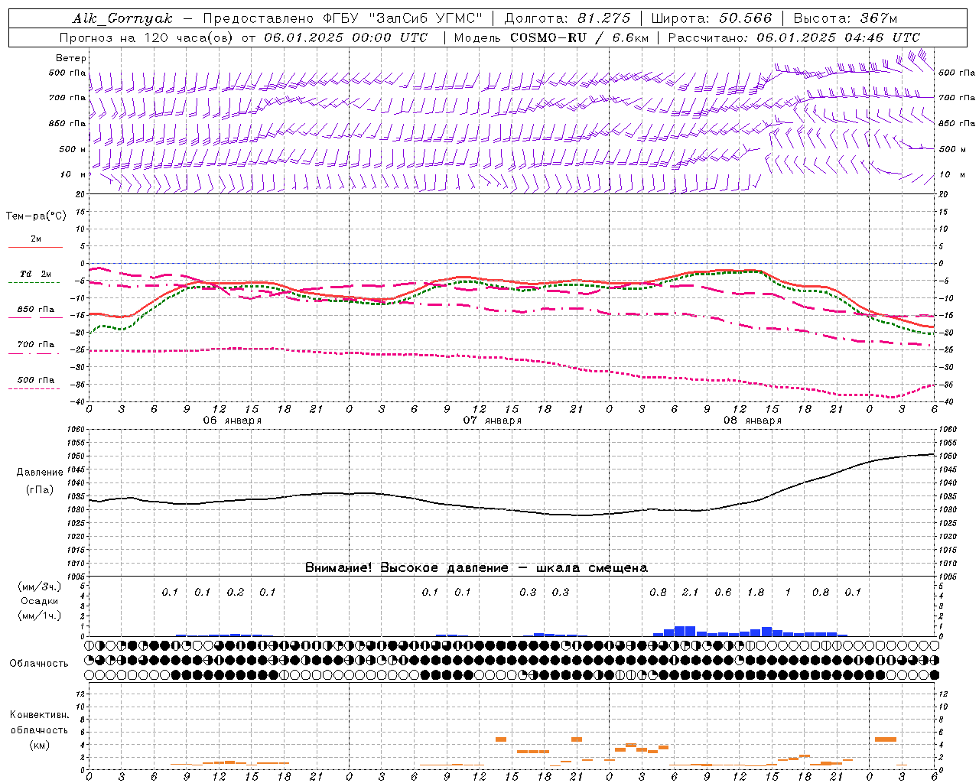Click the computed time Рассчитано: 06.01.2025 04:46 UTC
The width and height of the screenshot is (979, 783).
[x=794, y=37]
